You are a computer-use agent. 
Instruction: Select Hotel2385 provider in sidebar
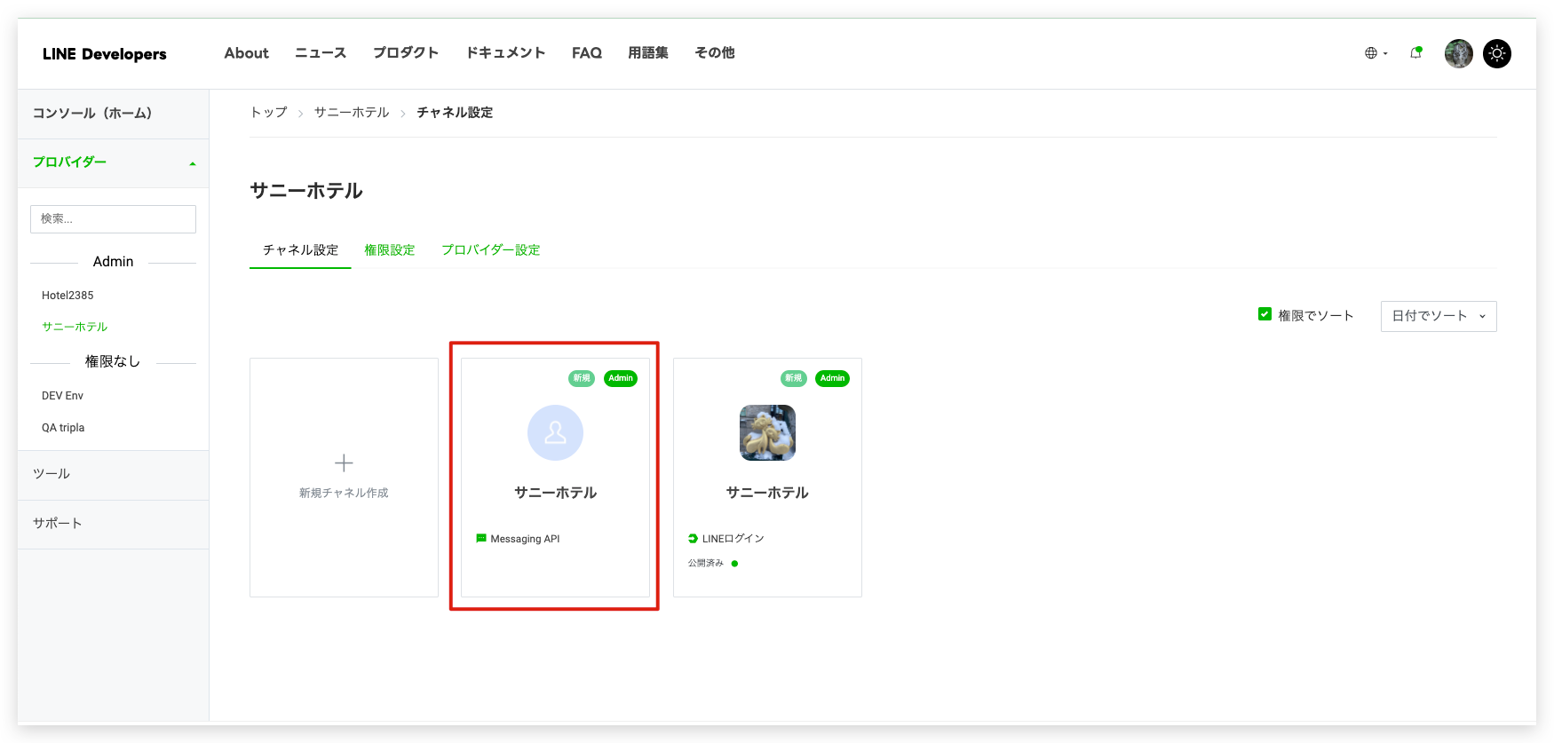67,296
